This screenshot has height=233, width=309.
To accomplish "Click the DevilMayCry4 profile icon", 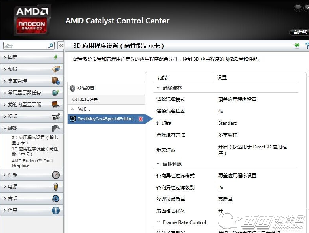I will pyautogui.click(x=73, y=119).
